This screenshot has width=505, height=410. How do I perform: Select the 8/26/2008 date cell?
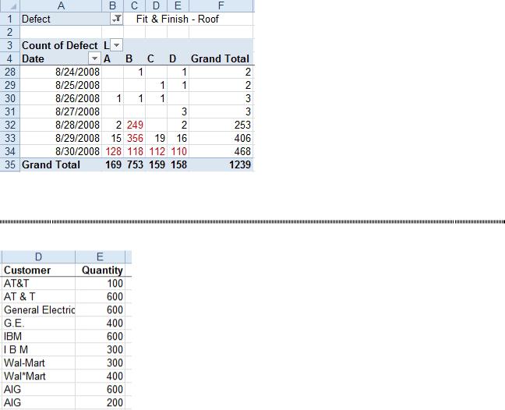pyautogui.click(x=61, y=98)
